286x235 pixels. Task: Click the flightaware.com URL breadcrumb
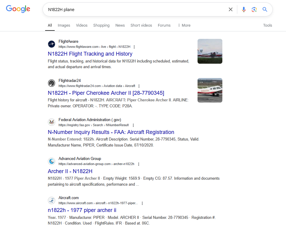94,47
